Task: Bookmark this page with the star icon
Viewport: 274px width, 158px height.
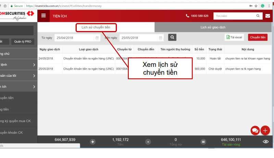Action: click(256, 6)
